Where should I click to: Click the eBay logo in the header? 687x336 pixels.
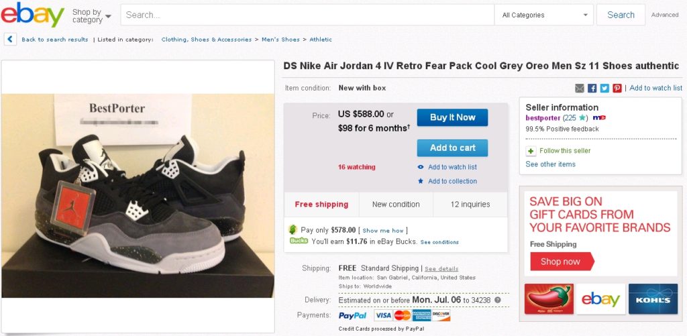32,15
